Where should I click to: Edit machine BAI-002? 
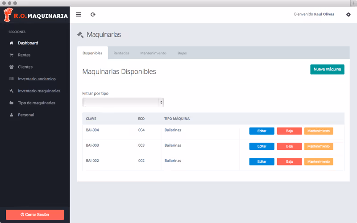click(x=262, y=161)
